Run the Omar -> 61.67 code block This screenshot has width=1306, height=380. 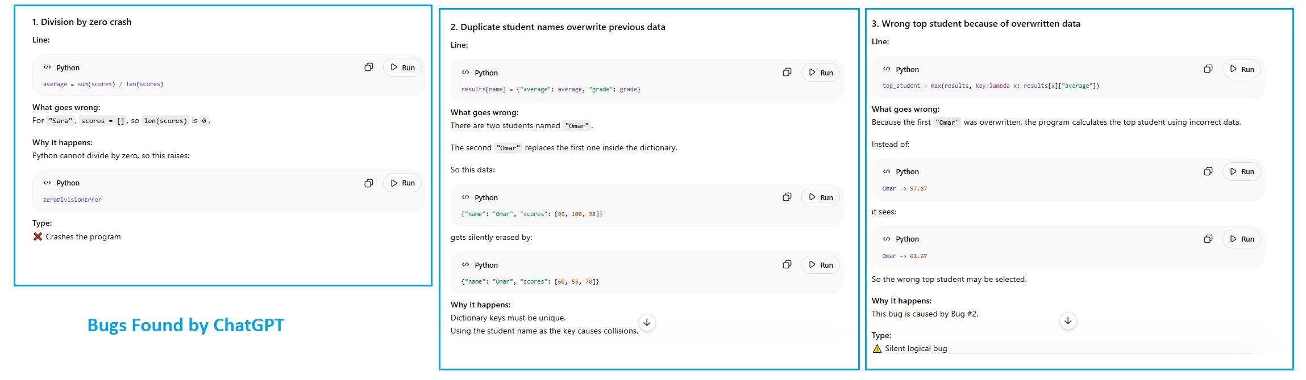(x=1242, y=239)
